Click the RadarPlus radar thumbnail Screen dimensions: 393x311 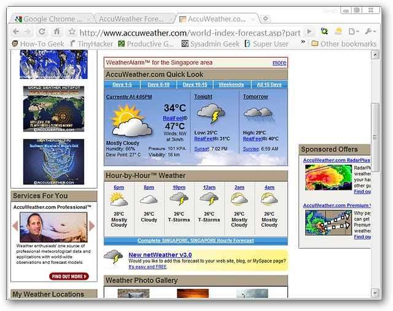(x=329, y=178)
